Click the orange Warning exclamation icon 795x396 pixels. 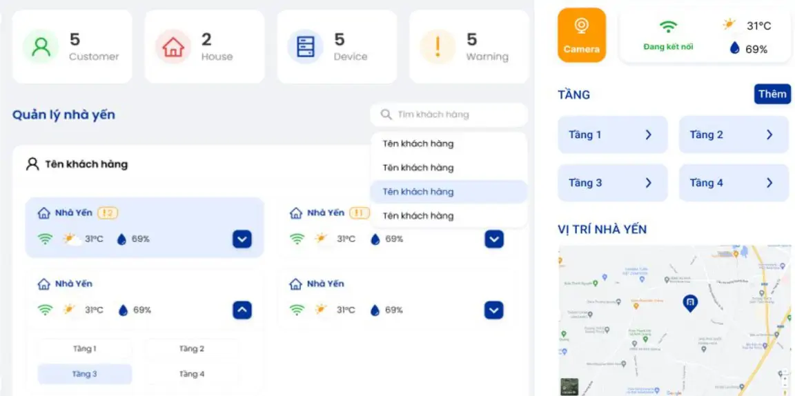(438, 47)
